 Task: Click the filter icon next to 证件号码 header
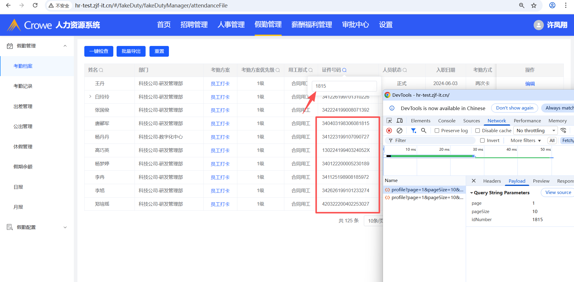click(x=344, y=70)
